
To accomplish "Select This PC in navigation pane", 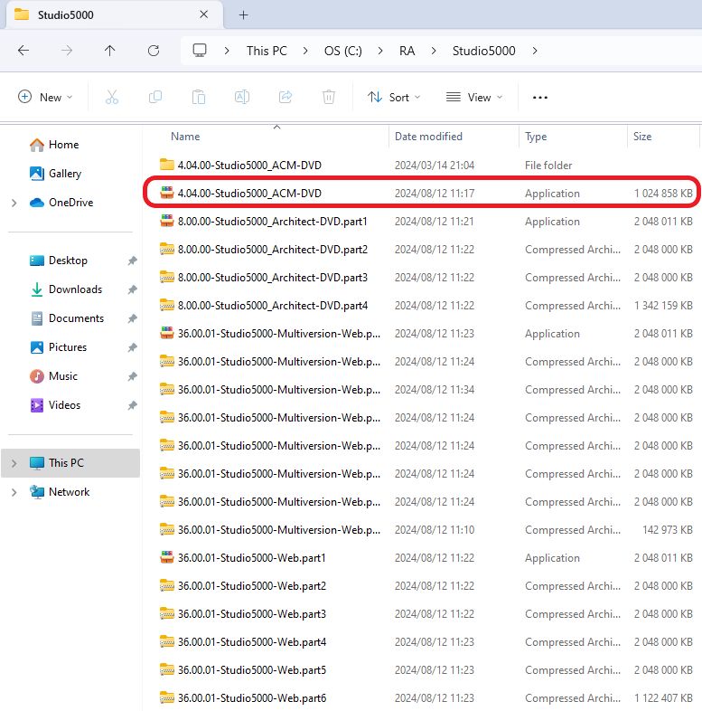I will pos(70,463).
